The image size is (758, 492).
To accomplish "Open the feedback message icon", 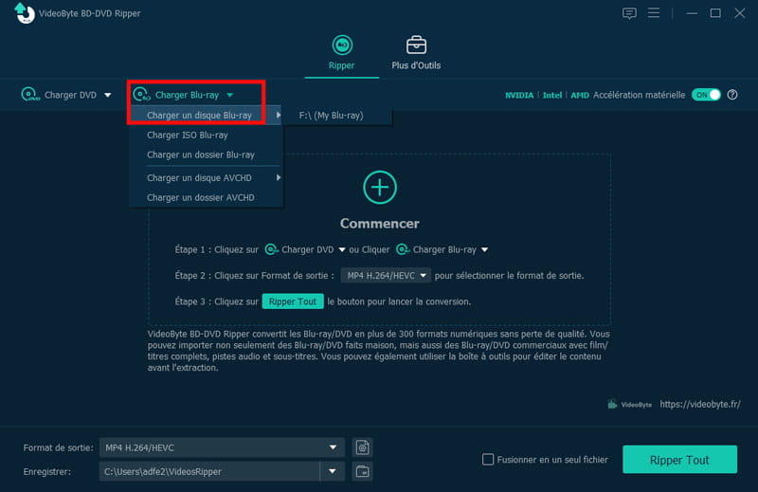I will [629, 13].
